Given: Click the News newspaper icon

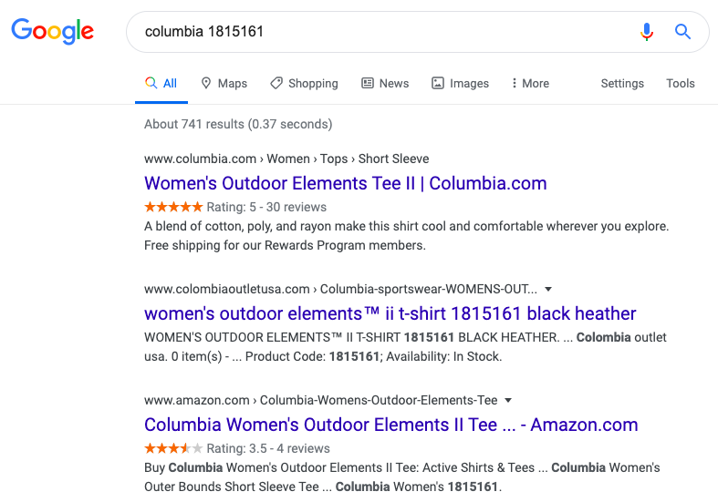Looking at the screenshot, I should click(x=368, y=83).
